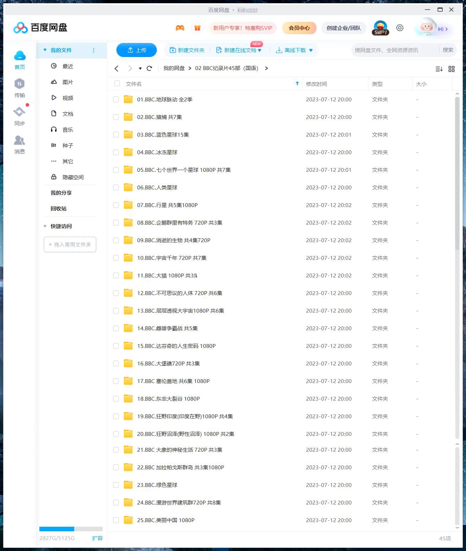Check the select-all files checkbox
This screenshot has width=466, height=551.
click(116, 83)
